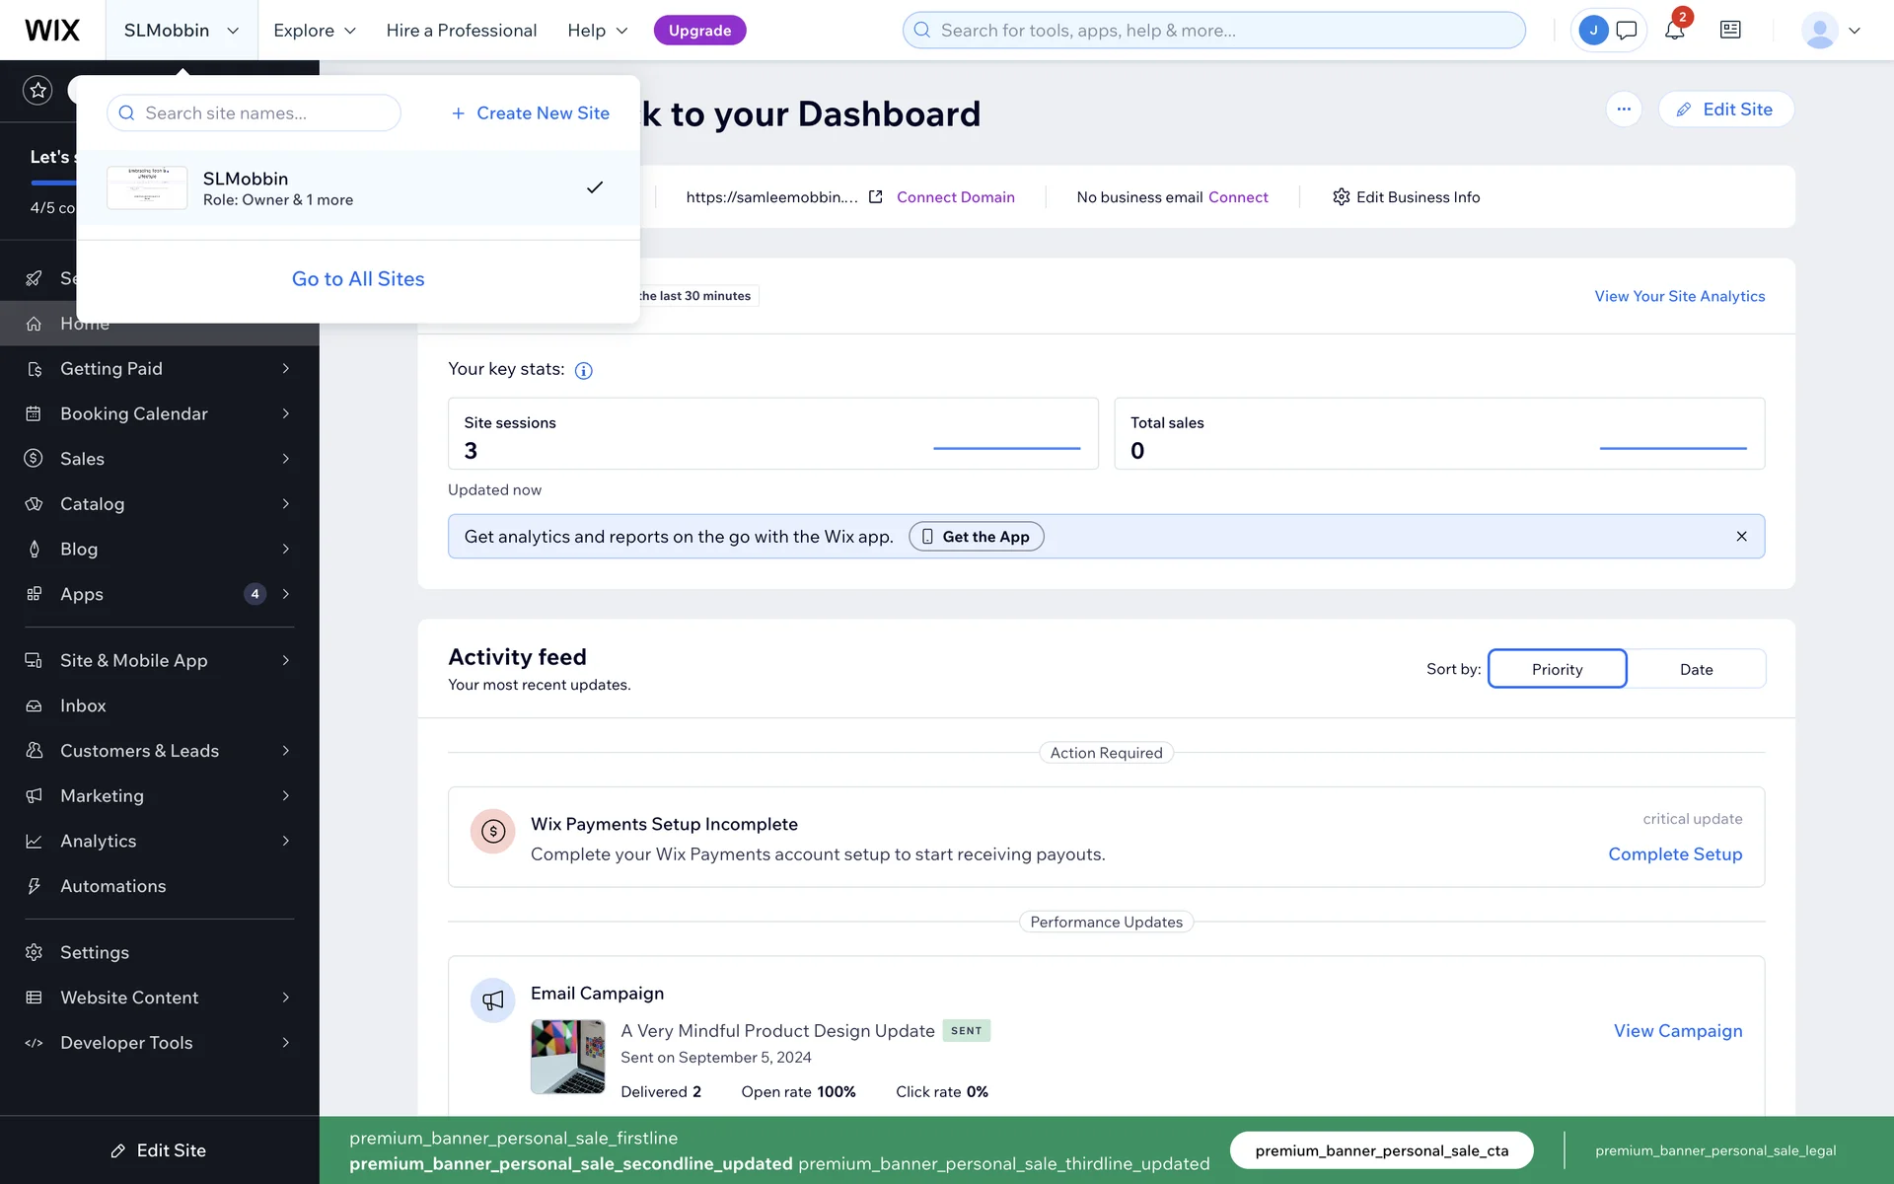Expand the Explore dropdown menu
This screenshot has width=1894, height=1184.
pos(314,31)
